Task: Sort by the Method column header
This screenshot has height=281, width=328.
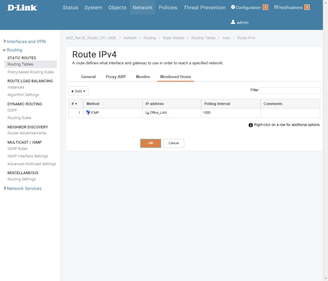Action: point(113,104)
